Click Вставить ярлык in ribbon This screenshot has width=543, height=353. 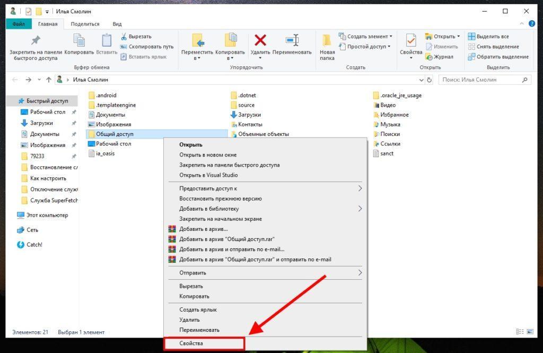143,56
